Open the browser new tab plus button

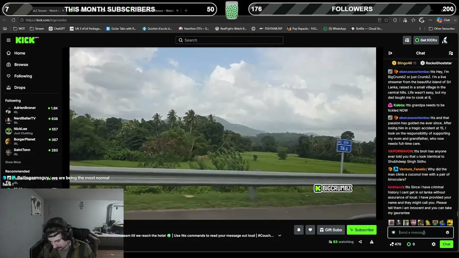tap(186, 10)
